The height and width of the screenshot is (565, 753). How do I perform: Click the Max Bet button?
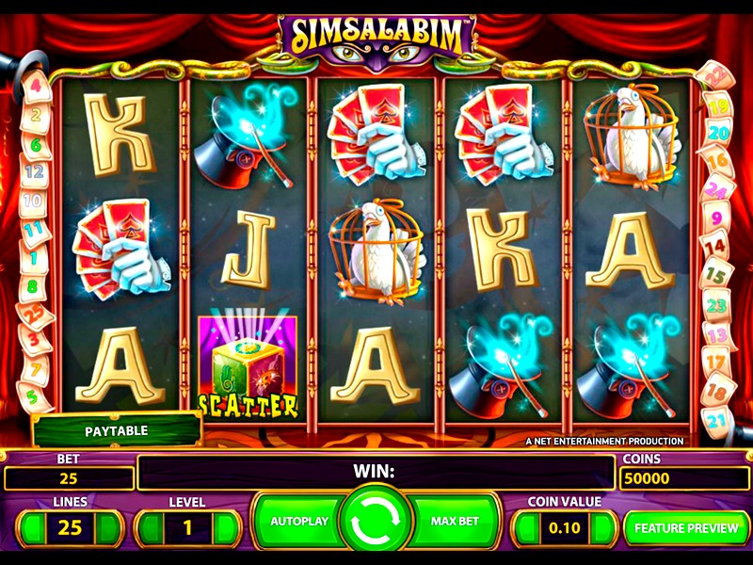[x=455, y=521]
